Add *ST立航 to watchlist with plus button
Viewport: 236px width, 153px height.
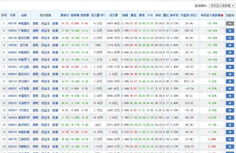click(x=230, y=67)
